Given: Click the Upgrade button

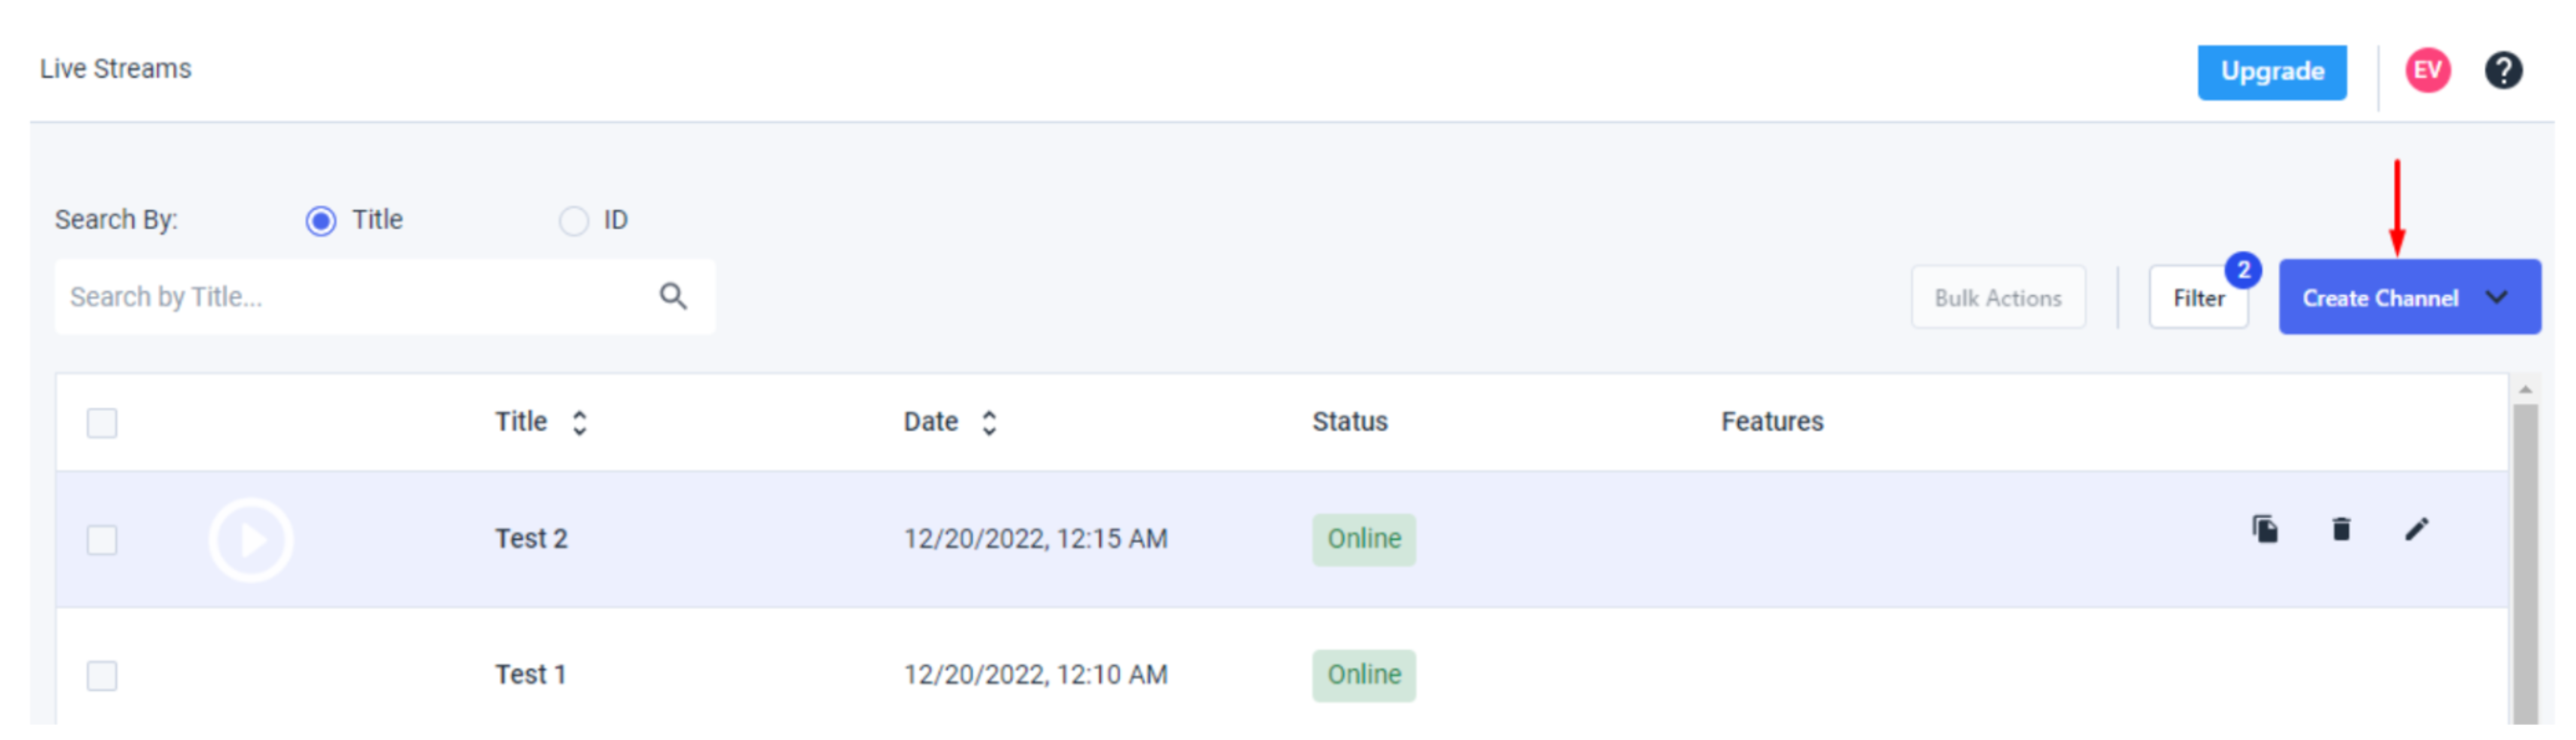Looking at the screenshot, I should coord(2271,72).
